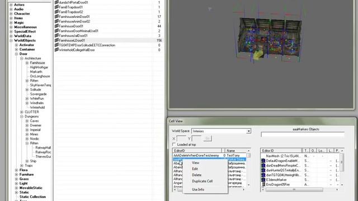358x201 pixels.
Task: Select the Markarth tree item
Action: 36,72
